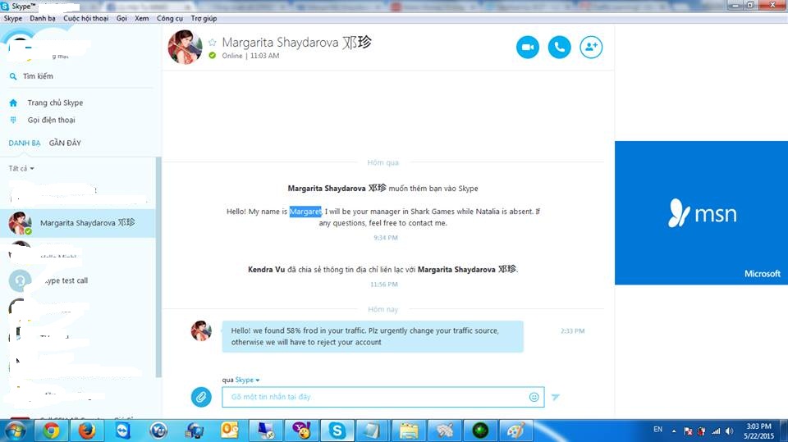Click the 9:34 PM timestamp

(x=386, y=238)
